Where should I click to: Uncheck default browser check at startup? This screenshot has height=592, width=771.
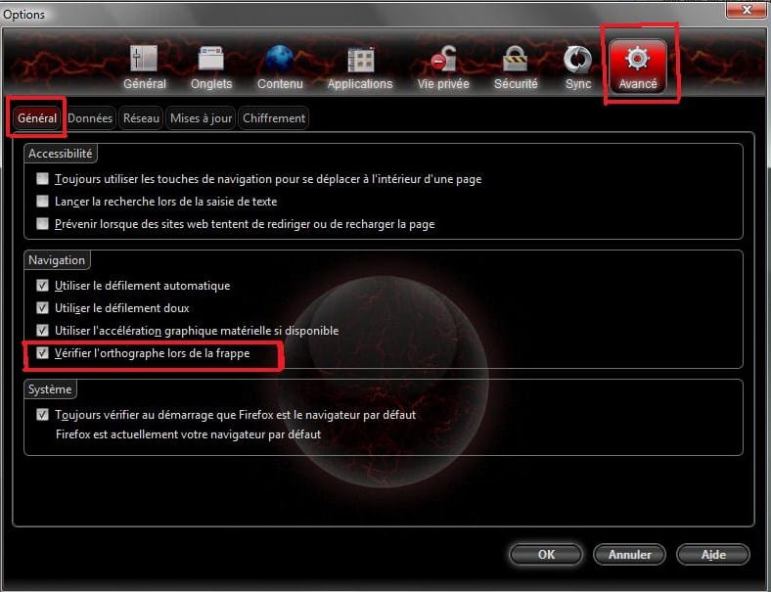click(43, 415)
